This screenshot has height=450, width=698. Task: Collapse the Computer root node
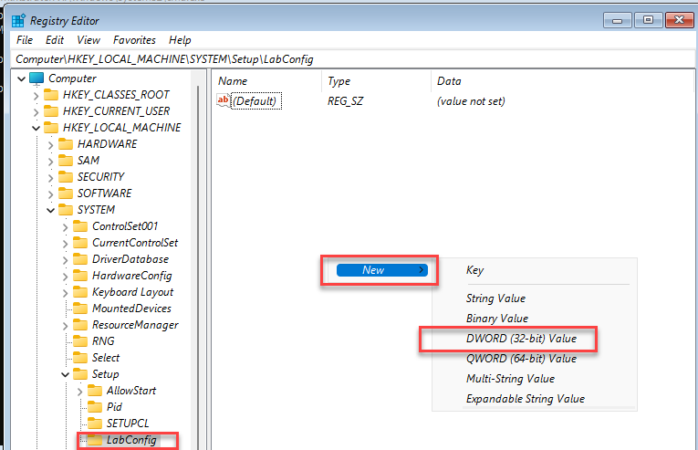[21, 78]
